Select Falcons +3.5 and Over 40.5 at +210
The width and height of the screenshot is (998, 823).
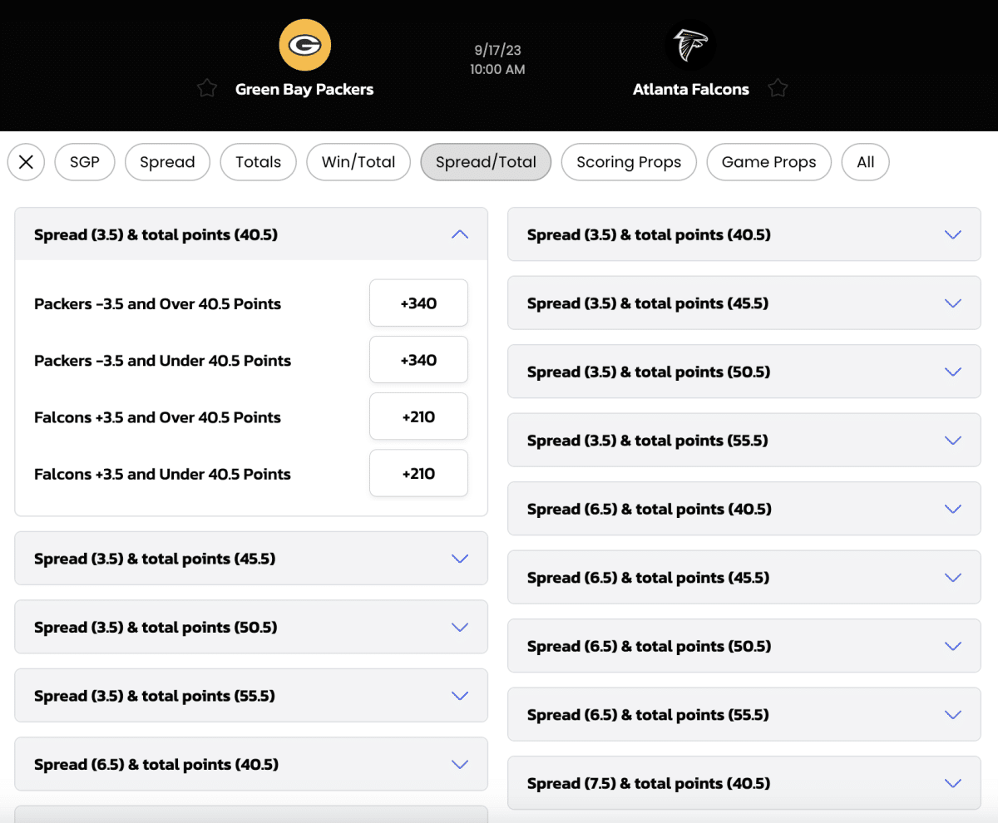tap(418, 416)
